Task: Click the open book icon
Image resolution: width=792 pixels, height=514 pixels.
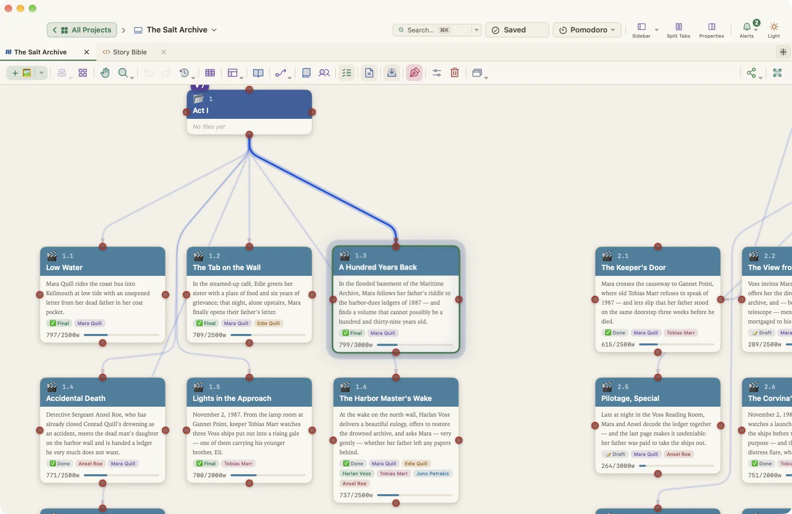Action: click(x=258, y=73)
